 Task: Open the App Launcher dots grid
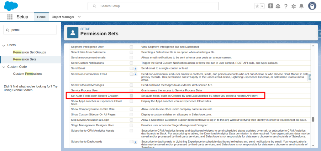click(10, 17)
